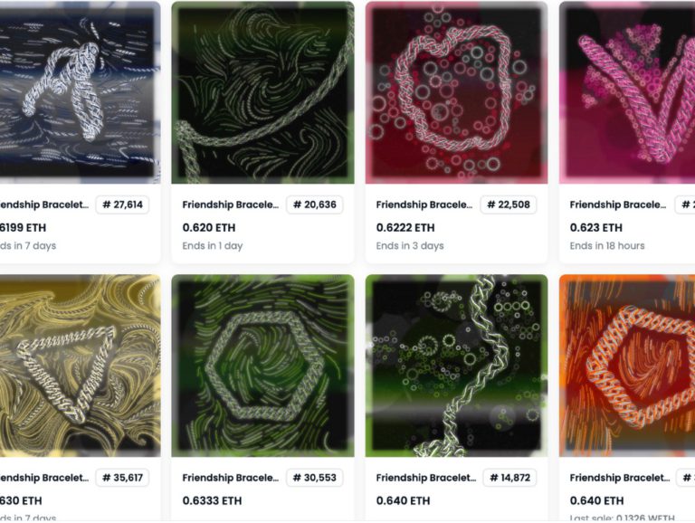Select the yellow triangle chain #35,617 artwork
This screenshot has width=695, height=523.
click(80, 366)
